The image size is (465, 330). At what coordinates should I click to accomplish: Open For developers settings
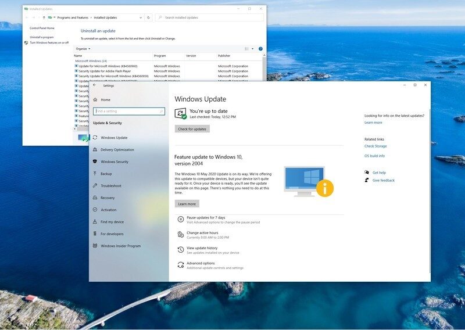point(112,234)
